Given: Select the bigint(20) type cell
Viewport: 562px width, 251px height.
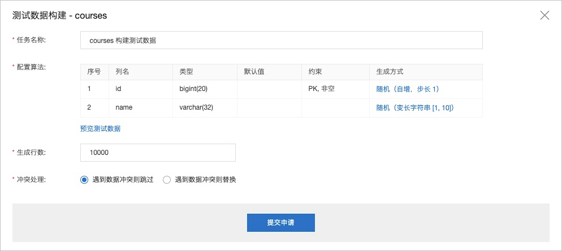Looking at the screenshot, I should point(205,89).
